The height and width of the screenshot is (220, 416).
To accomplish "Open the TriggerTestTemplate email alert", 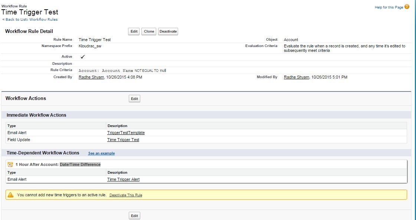I will tap(126, 133).
